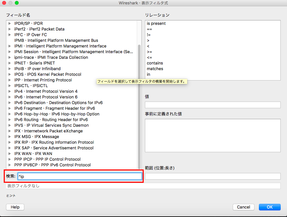Expand IPVS · IP Virtual Services Sync Daemon
287x217 pixels.
[10, 125]
